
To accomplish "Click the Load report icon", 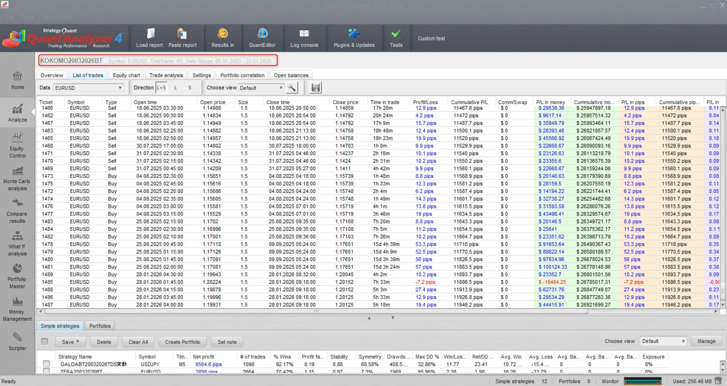I will [x=150, y=34].
